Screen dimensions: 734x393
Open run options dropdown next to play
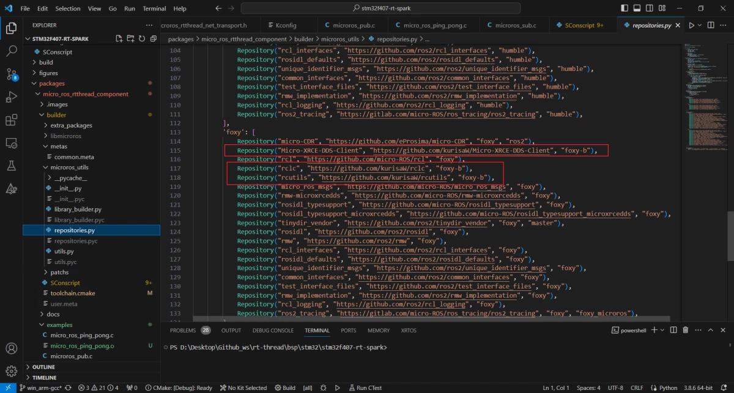tap(700, 25)
